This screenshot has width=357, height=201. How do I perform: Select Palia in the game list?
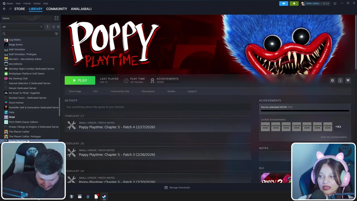tap(11, 112)
